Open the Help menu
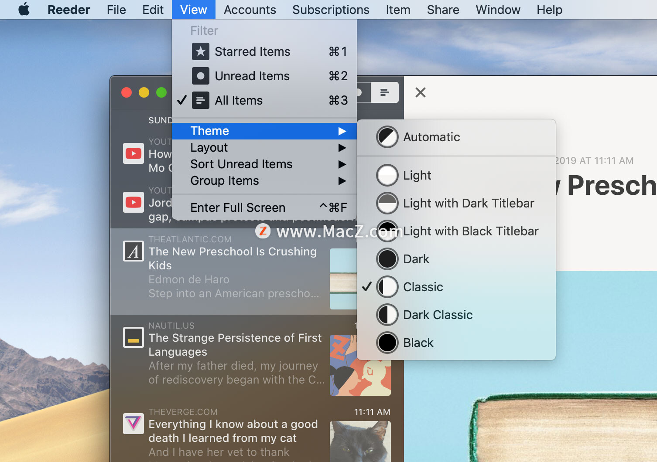This screenshot has height=462, width=657. pos(549,10)
